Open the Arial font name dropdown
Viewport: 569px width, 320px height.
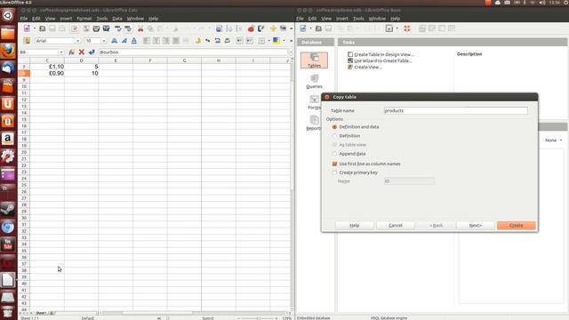point(77,41)
